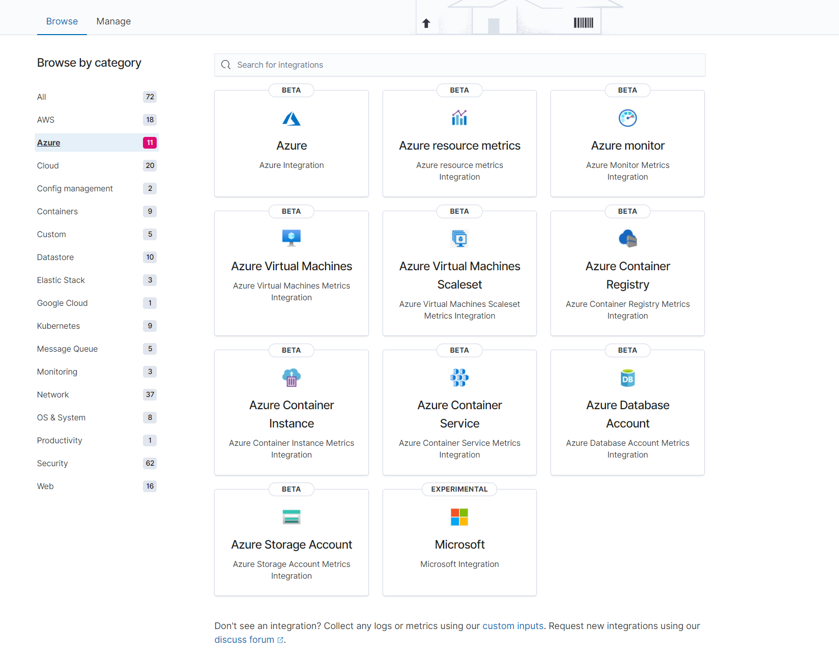Click the Azure monitor gauge icon
The width and height of the screenshot is (839, 655).
click(628, 118)
